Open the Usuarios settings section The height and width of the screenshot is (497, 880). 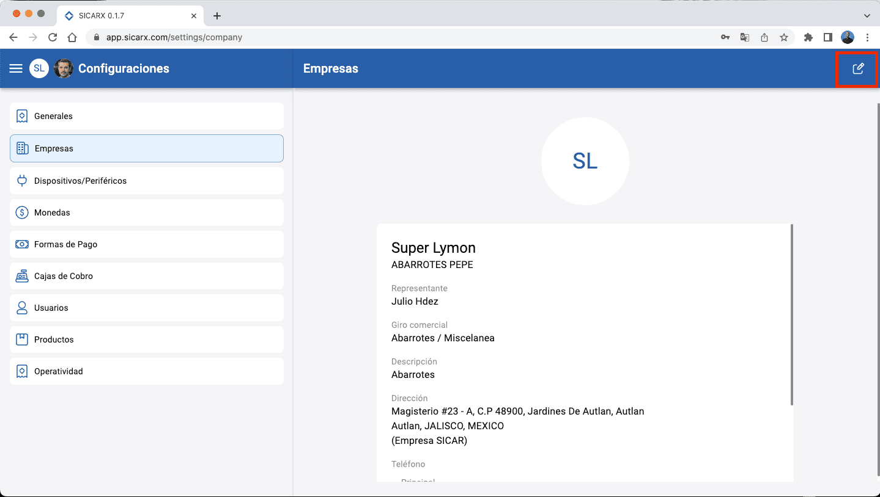(x=147, y=308)
